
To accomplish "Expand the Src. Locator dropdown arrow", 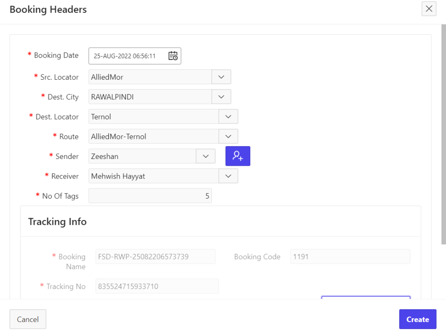I will [x=221, y=77].
